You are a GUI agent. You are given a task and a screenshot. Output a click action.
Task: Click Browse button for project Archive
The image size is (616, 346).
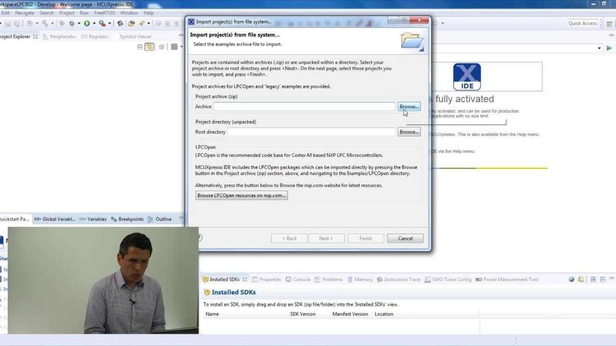coord(409,107)
